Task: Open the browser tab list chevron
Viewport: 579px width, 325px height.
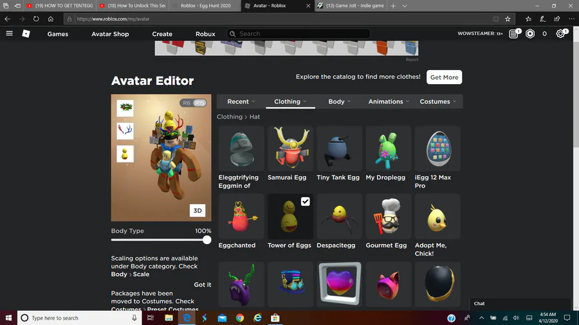Action: 405,6
